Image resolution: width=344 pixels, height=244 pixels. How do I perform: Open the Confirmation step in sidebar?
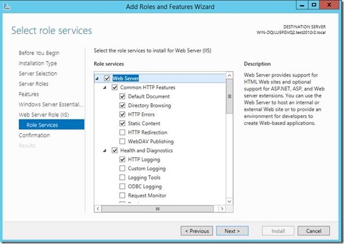tap(34, 135)
